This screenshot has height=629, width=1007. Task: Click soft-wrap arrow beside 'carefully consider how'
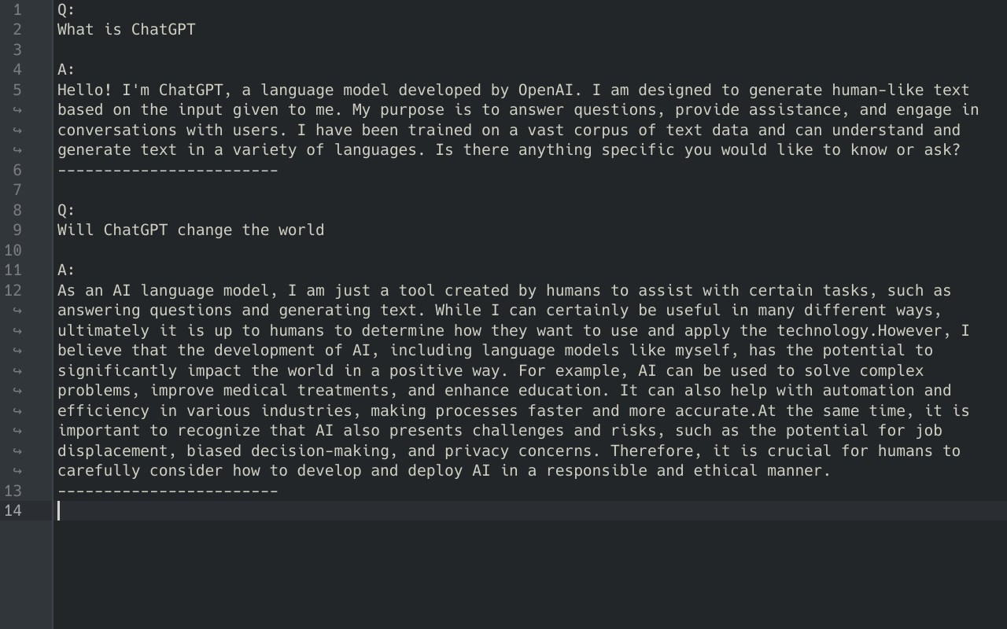click(x=17, y=471)
